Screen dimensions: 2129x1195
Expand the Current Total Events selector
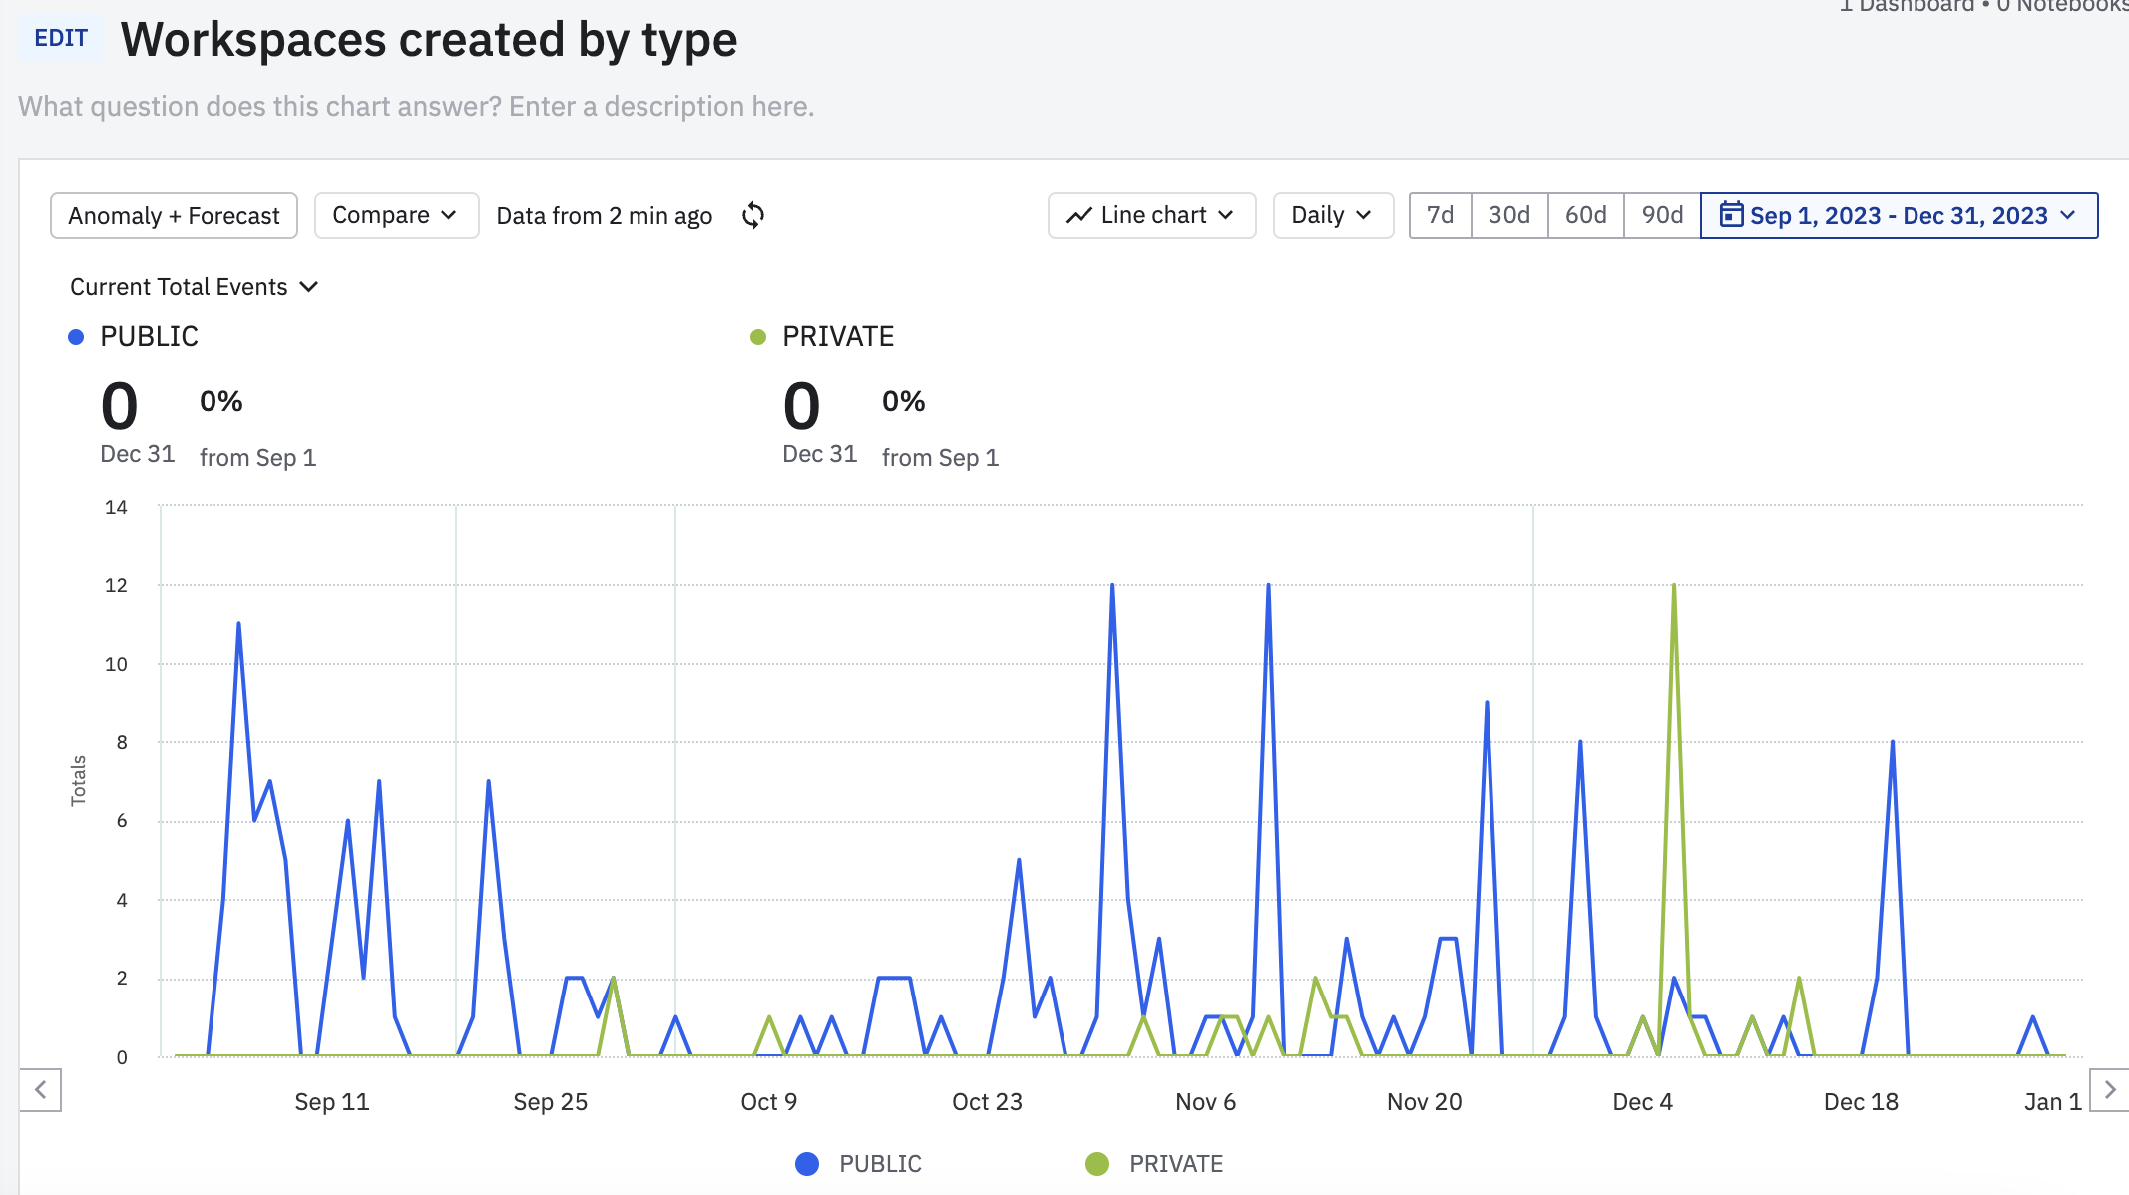(194, 287)
